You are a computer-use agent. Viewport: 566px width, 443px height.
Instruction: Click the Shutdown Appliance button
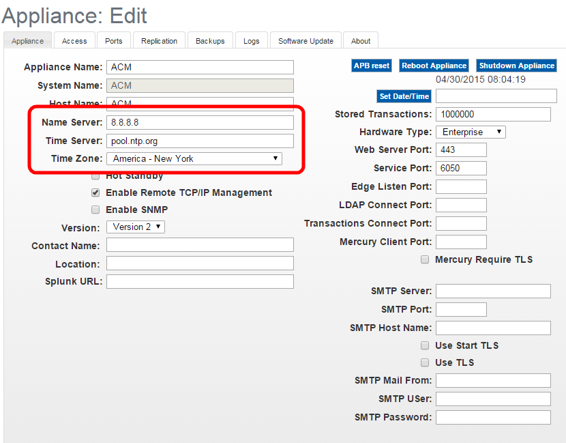516,66
